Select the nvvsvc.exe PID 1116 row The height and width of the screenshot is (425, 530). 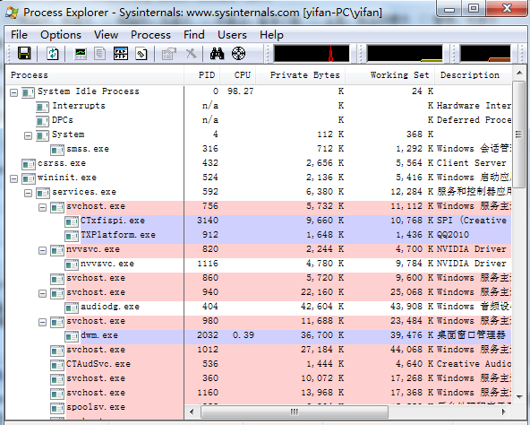[258, 265]
